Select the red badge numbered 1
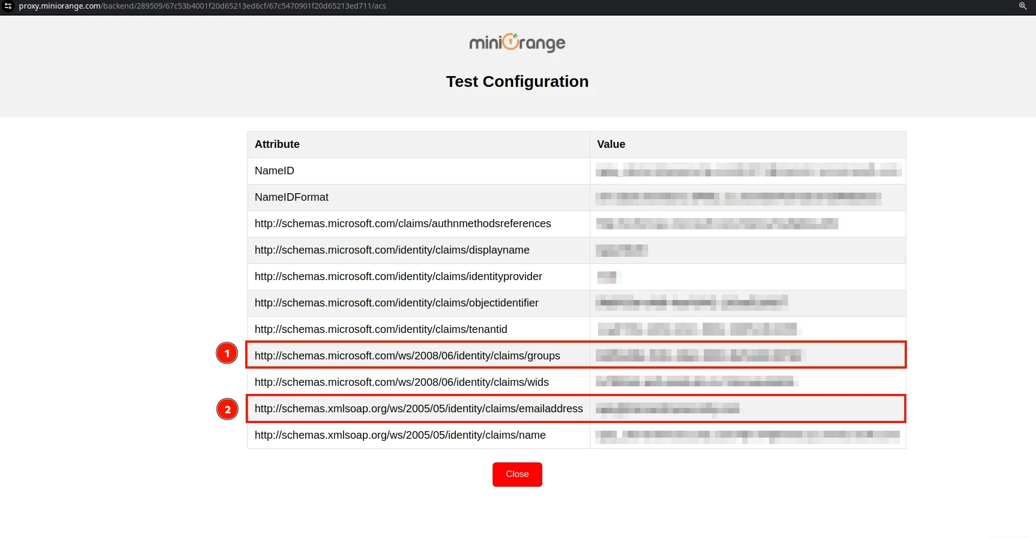 [227, 352]
